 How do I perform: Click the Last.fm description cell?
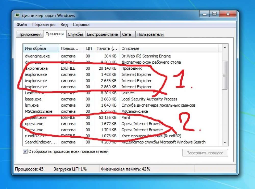coord(128,93)
